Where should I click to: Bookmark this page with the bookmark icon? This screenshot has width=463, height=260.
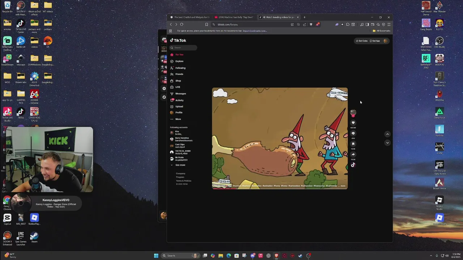pos(207,25)
